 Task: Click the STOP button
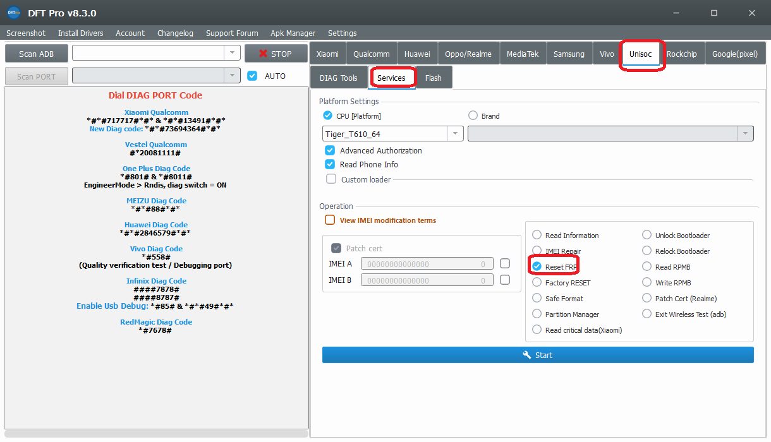(x=275, y=54)
